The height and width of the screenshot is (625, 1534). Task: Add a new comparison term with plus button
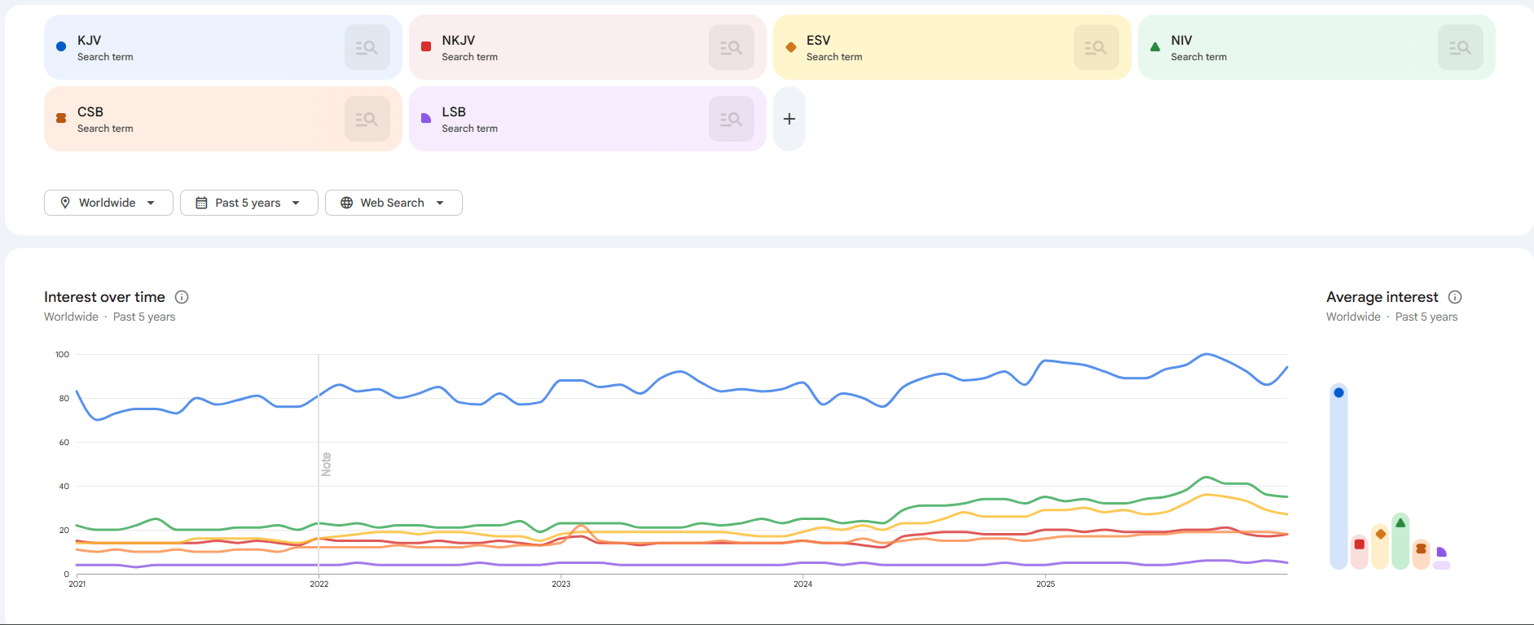(x=789, y=119)
